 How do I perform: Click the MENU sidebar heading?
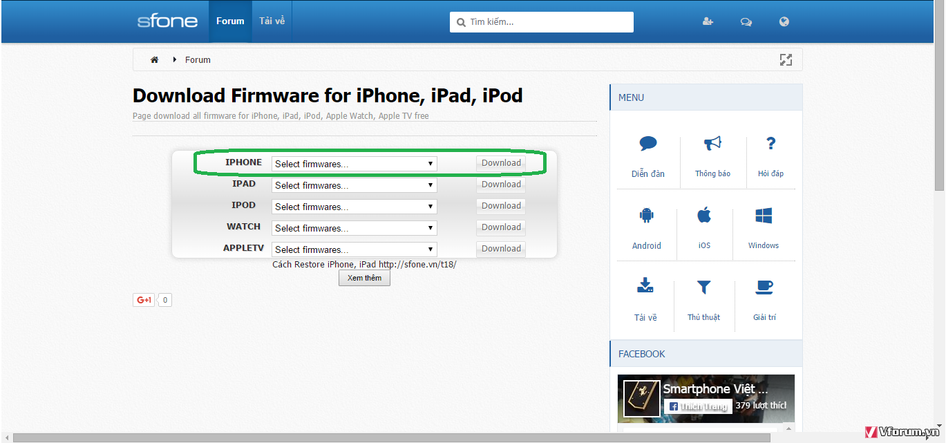tap(631, 97)
